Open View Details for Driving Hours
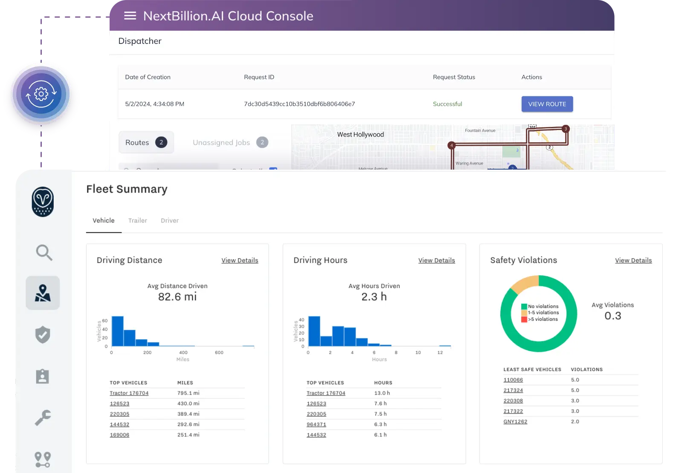Viewport: 676px width, 473px height. (x=437, y=260)
